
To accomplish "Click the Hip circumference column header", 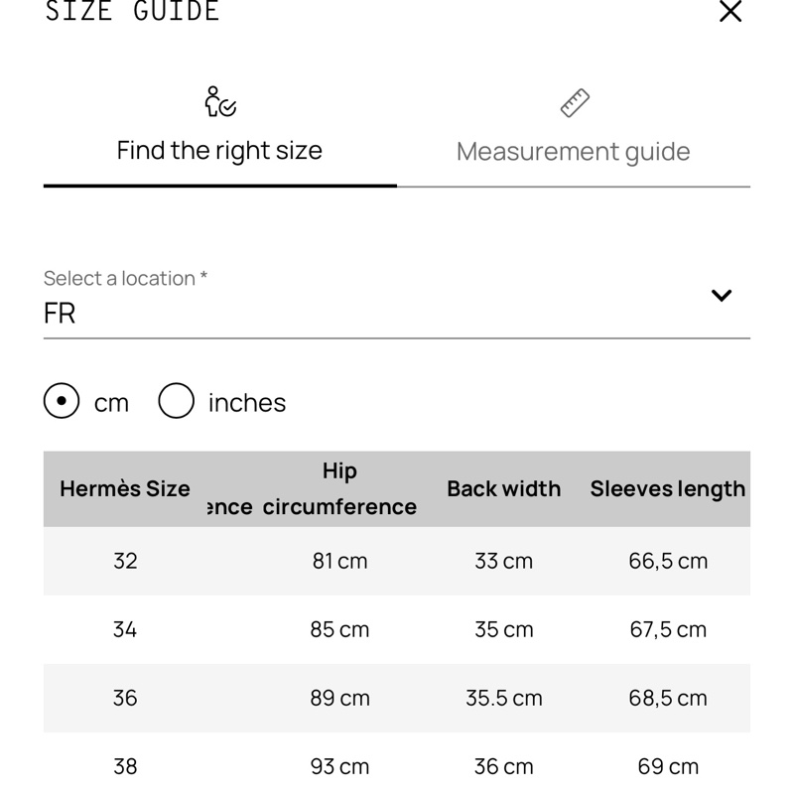I will 337,488.
